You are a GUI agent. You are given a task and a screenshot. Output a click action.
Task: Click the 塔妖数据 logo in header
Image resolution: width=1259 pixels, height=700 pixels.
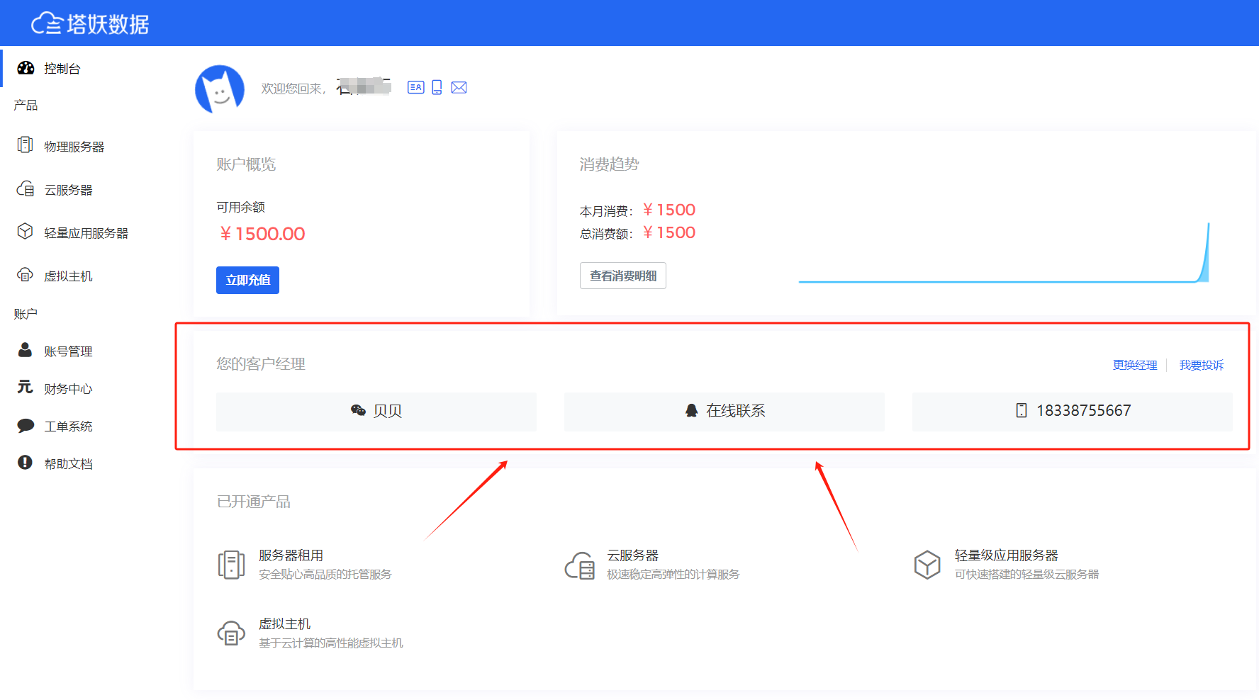pyautogui.click(x=90, y=23)
